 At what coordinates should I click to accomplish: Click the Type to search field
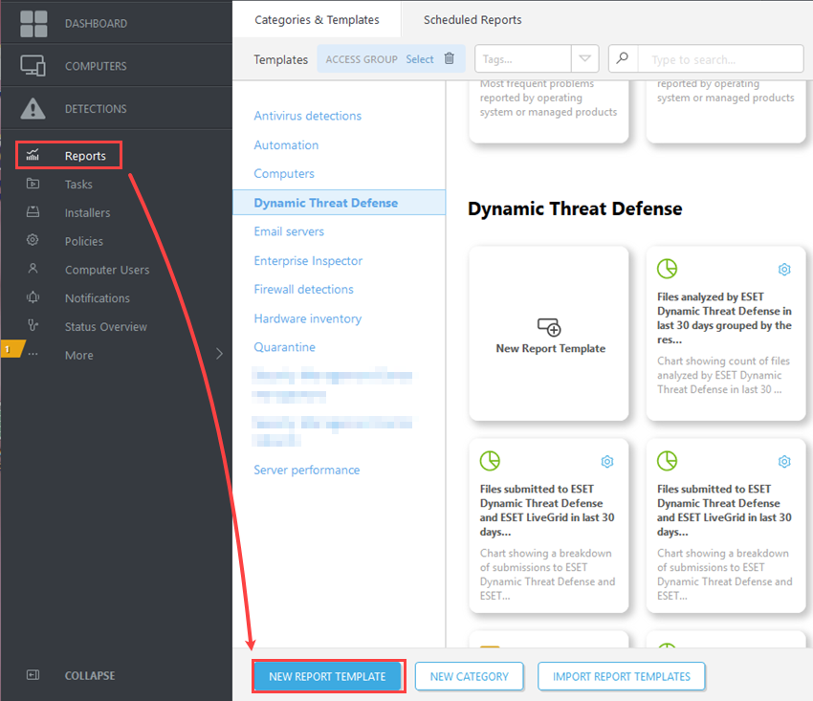point(720,58)
